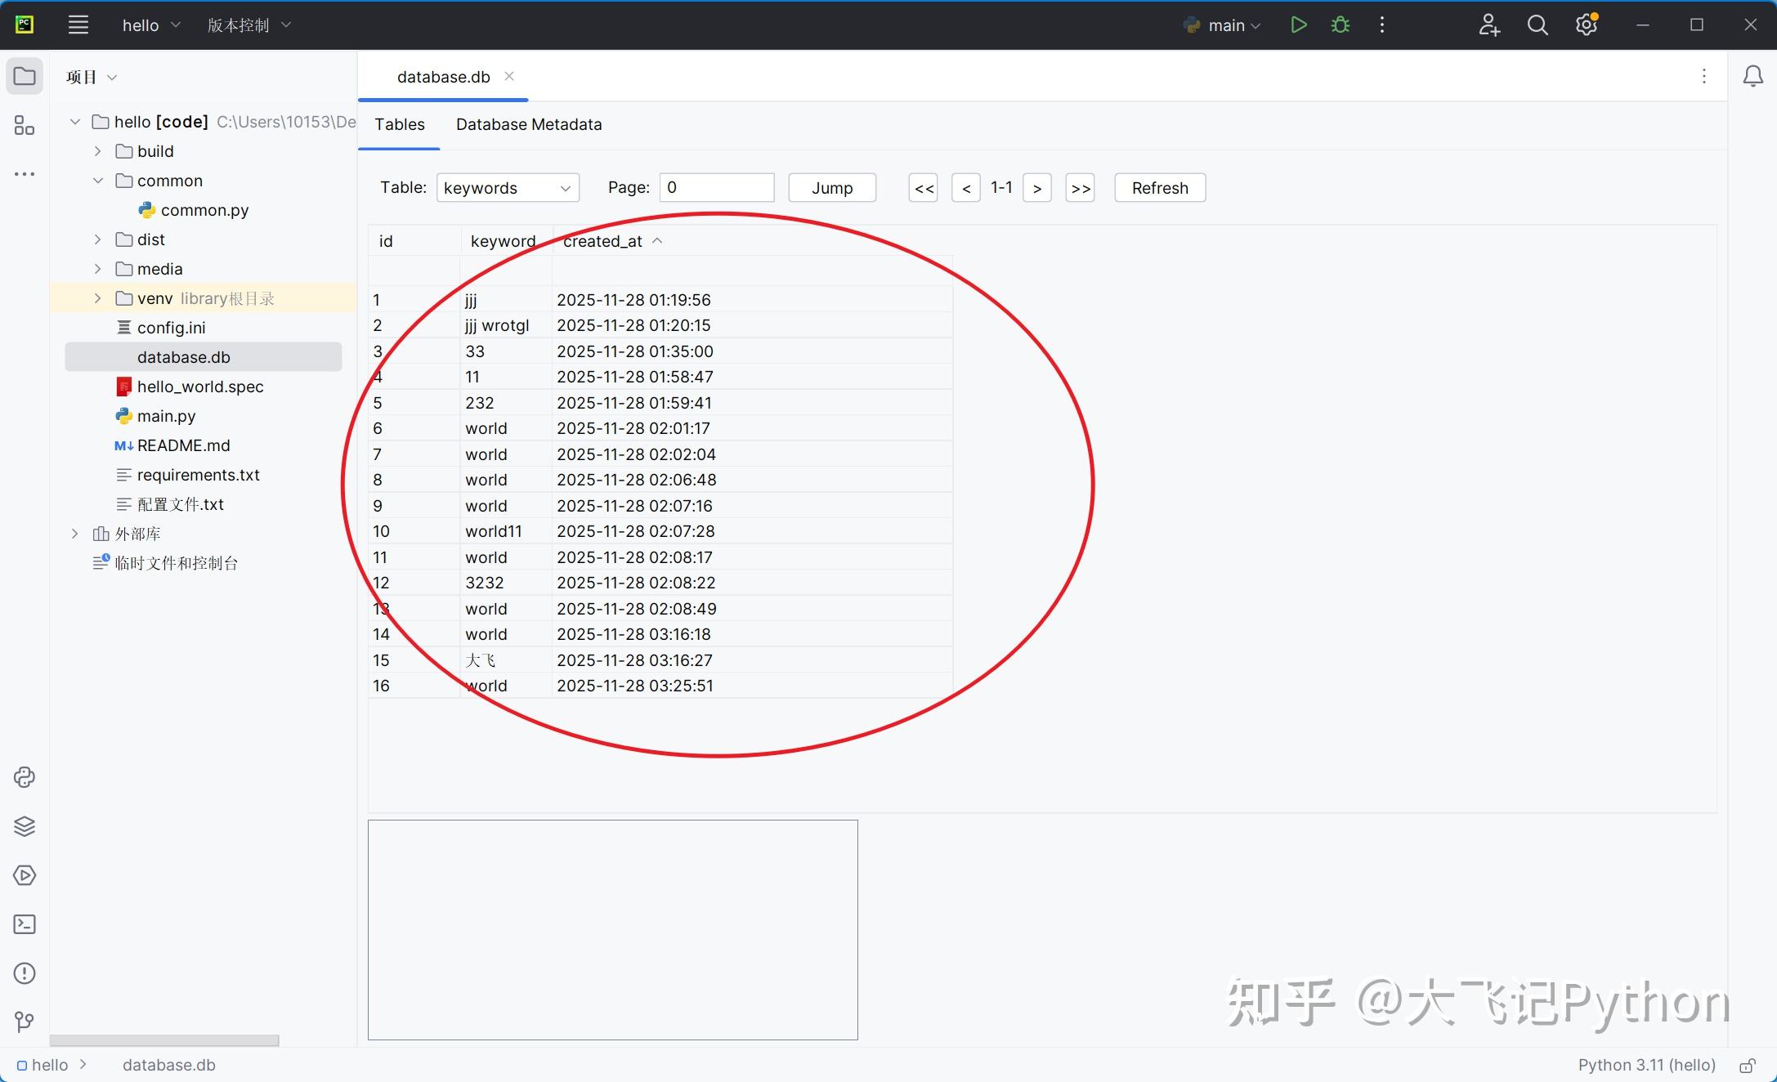This screenshot has width=1777, height=1082.
Task: Open the Problems tool window
Action: point(24,973)
